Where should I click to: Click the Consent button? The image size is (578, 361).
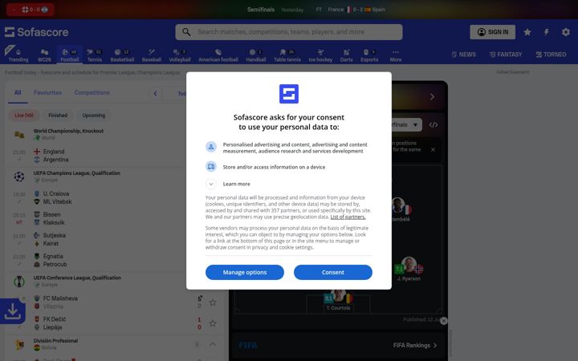tap(333, 272)
